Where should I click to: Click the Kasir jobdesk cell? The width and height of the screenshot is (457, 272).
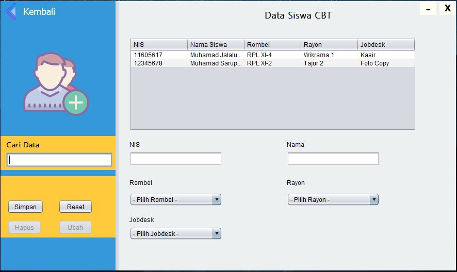[386, 55]
